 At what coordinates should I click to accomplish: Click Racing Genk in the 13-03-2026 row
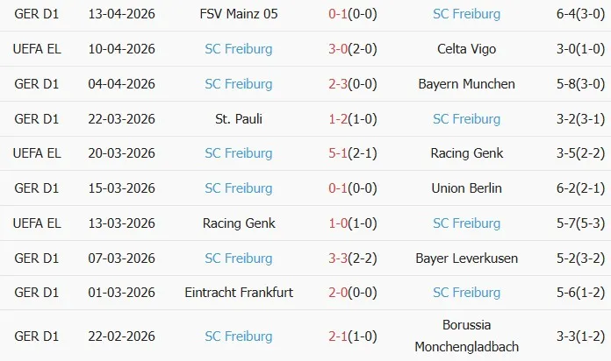coord(239,223)
